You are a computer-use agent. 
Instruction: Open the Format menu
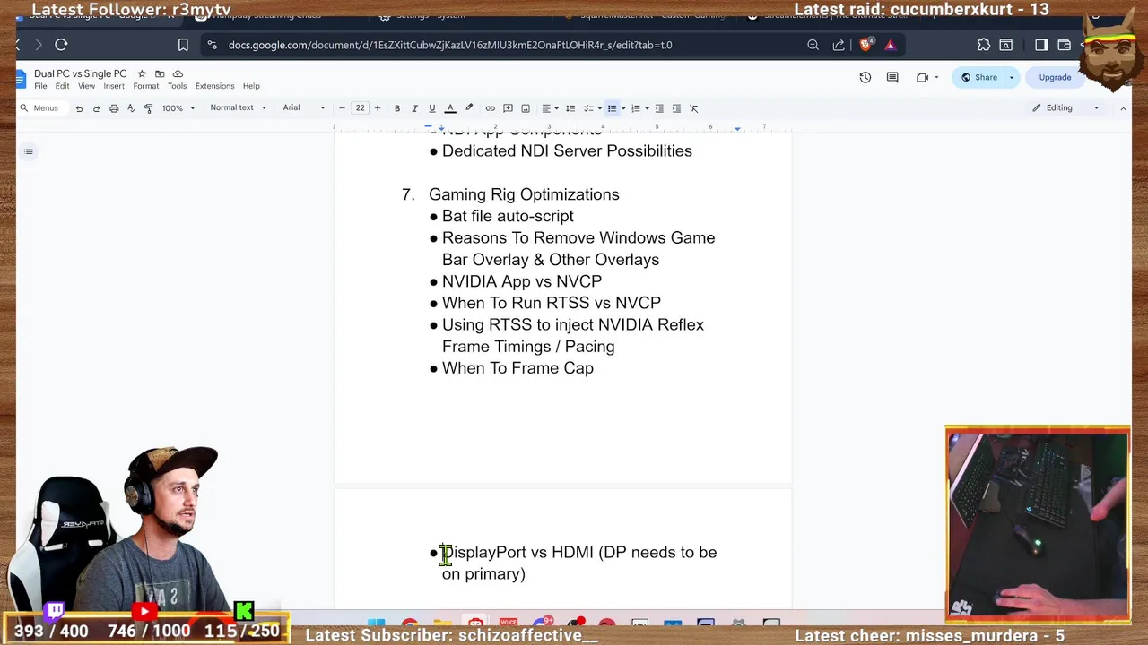146,86
